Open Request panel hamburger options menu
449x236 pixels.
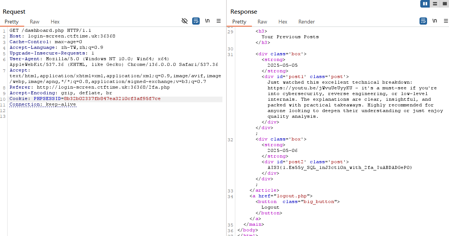pos(219,21)
